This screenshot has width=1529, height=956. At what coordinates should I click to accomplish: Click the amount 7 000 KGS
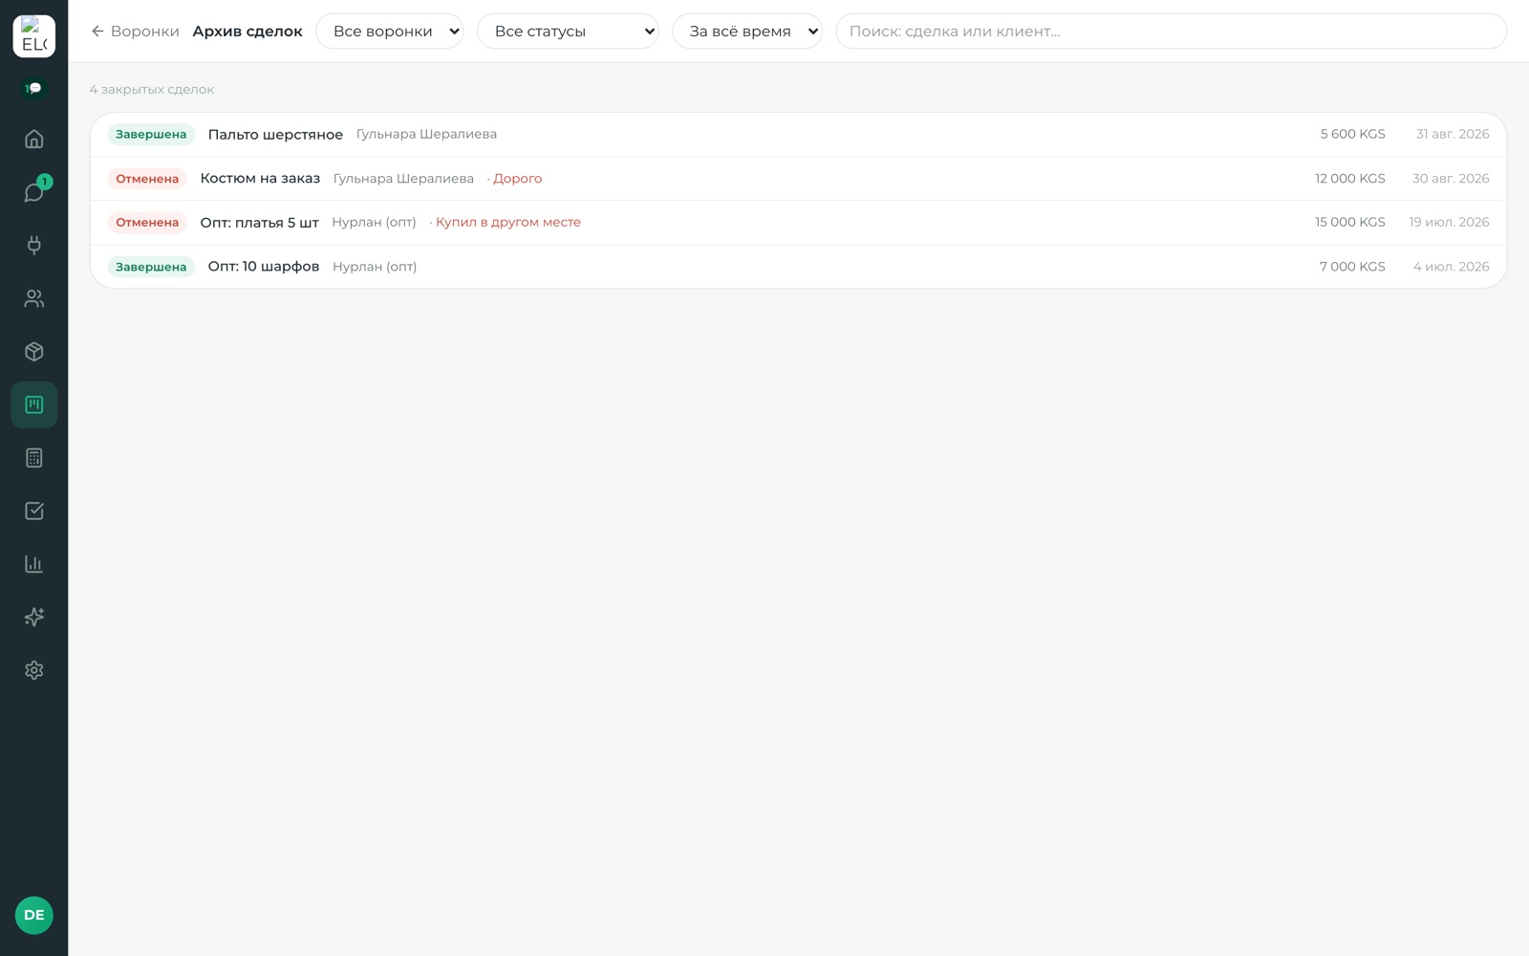click(1352, 267)
